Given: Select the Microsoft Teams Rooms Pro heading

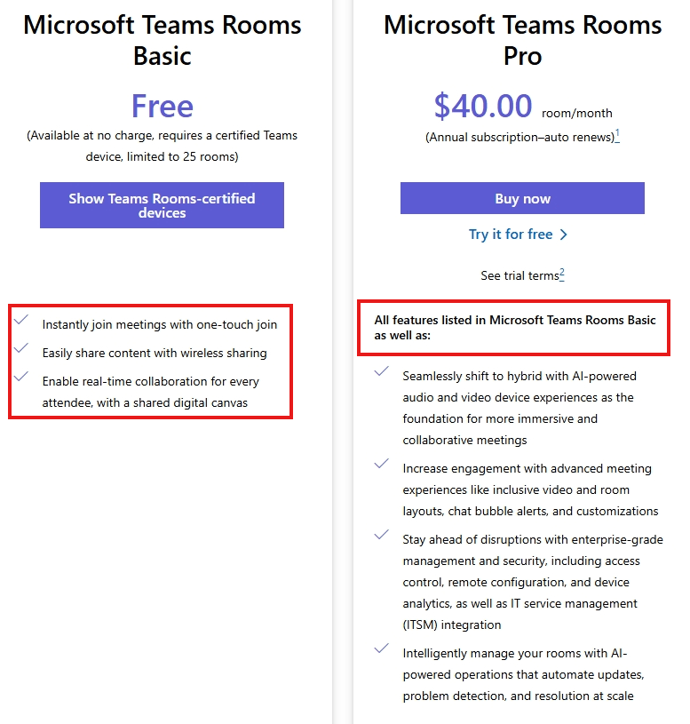Looking at the screenshot, I should [x=522, y=40].
